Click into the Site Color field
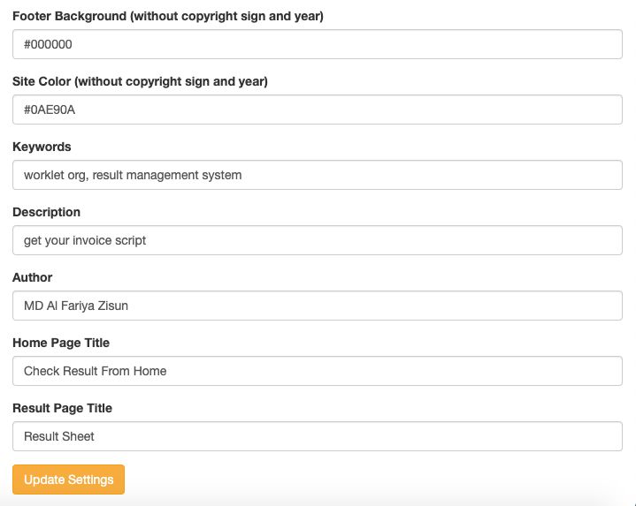The image size is (636, 506). (x=318, y=110)
